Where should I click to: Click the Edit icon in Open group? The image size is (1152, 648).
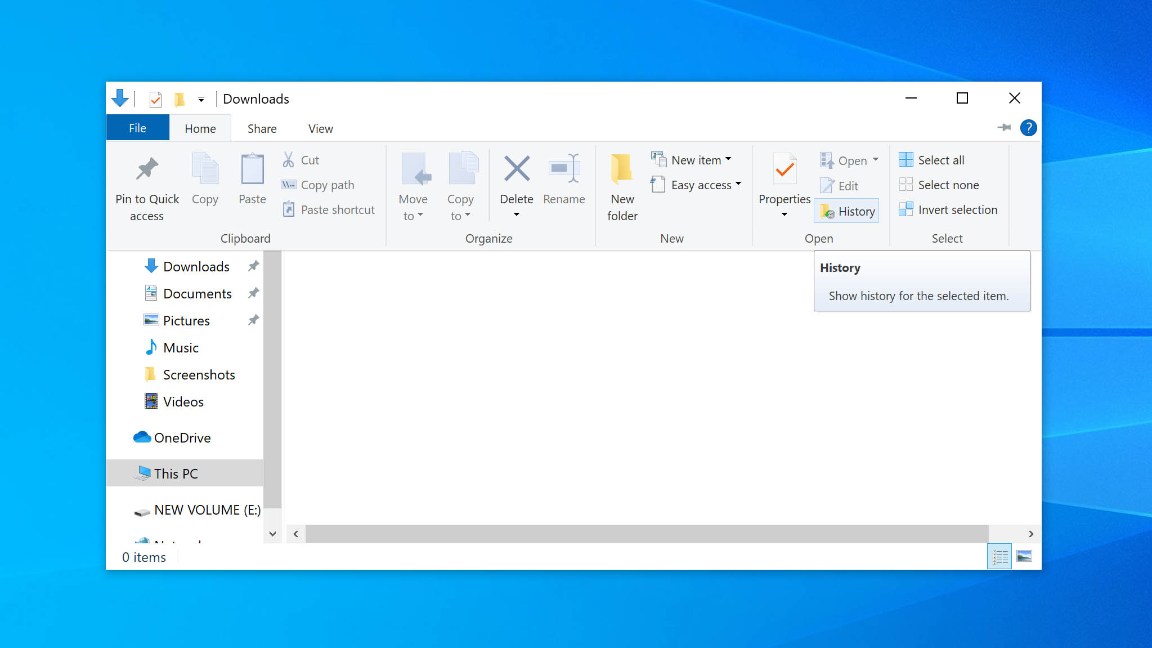coord(827,186)
